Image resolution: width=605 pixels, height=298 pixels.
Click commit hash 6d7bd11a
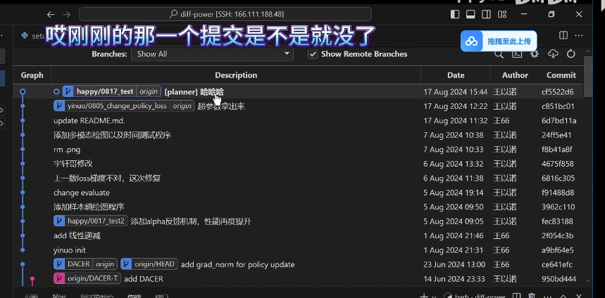pyautogui.click(x=559, y=120)
